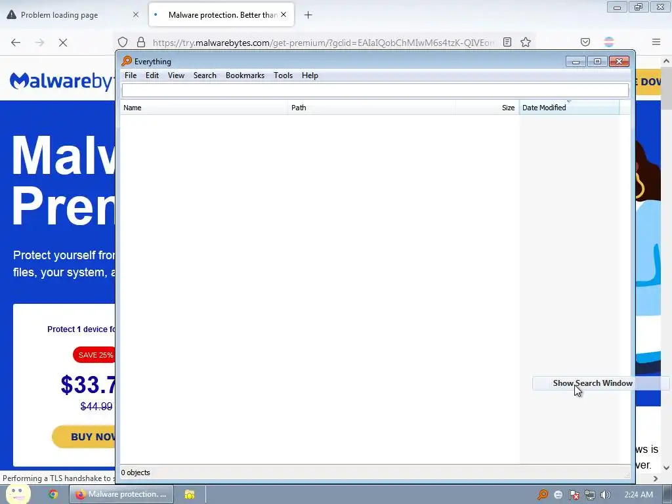This screenshot has width=672, height=504.
Task: Click the BUY NOW button
Action: [x=83, y=436]
